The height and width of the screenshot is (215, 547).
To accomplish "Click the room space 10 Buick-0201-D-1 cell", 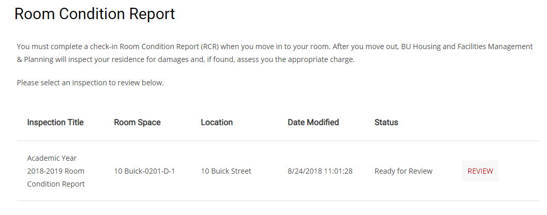I will [x=144, y=171].
